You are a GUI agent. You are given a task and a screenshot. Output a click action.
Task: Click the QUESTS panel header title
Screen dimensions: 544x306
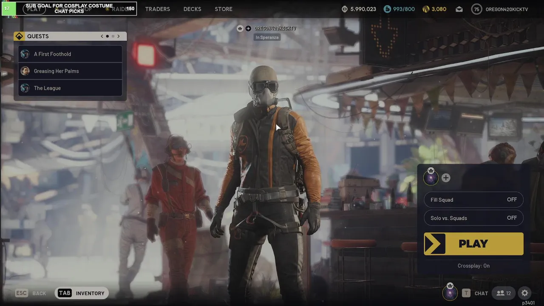point(38,36)
